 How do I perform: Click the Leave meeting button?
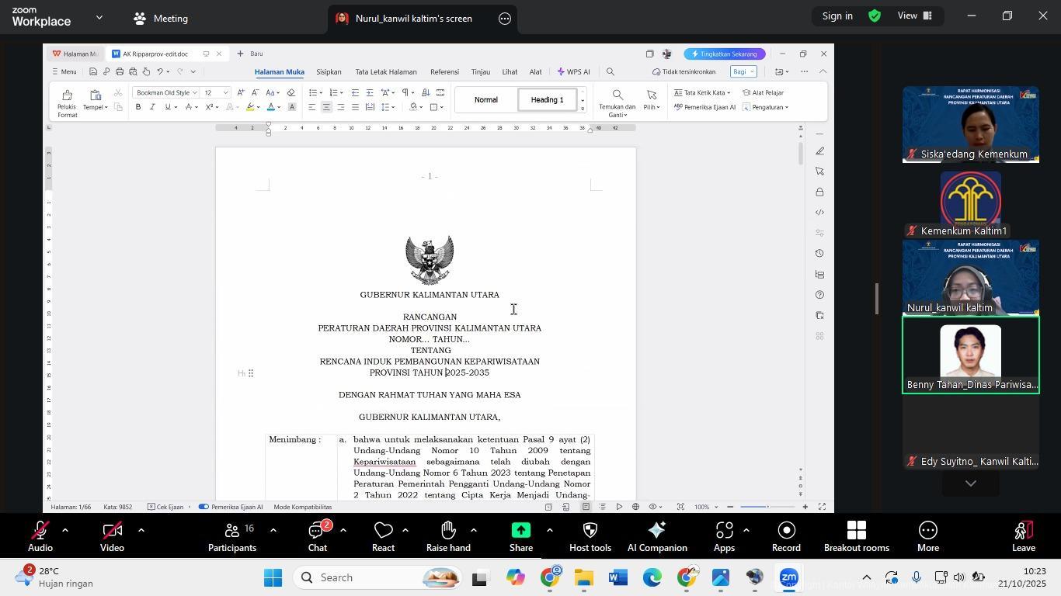point(1023,535)
